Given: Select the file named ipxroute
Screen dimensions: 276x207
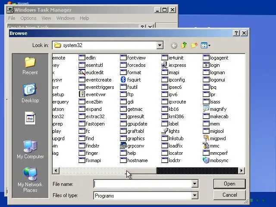Looking at the screenshot, I should pos(177,102).
